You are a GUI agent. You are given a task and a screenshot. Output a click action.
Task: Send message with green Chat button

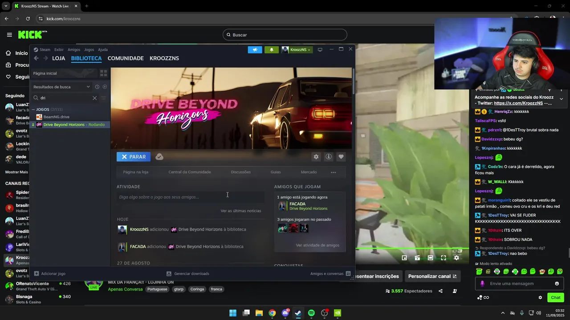point(556,298)
